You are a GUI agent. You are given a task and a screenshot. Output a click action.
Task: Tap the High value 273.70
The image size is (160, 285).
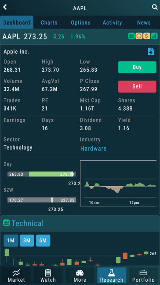50,70
